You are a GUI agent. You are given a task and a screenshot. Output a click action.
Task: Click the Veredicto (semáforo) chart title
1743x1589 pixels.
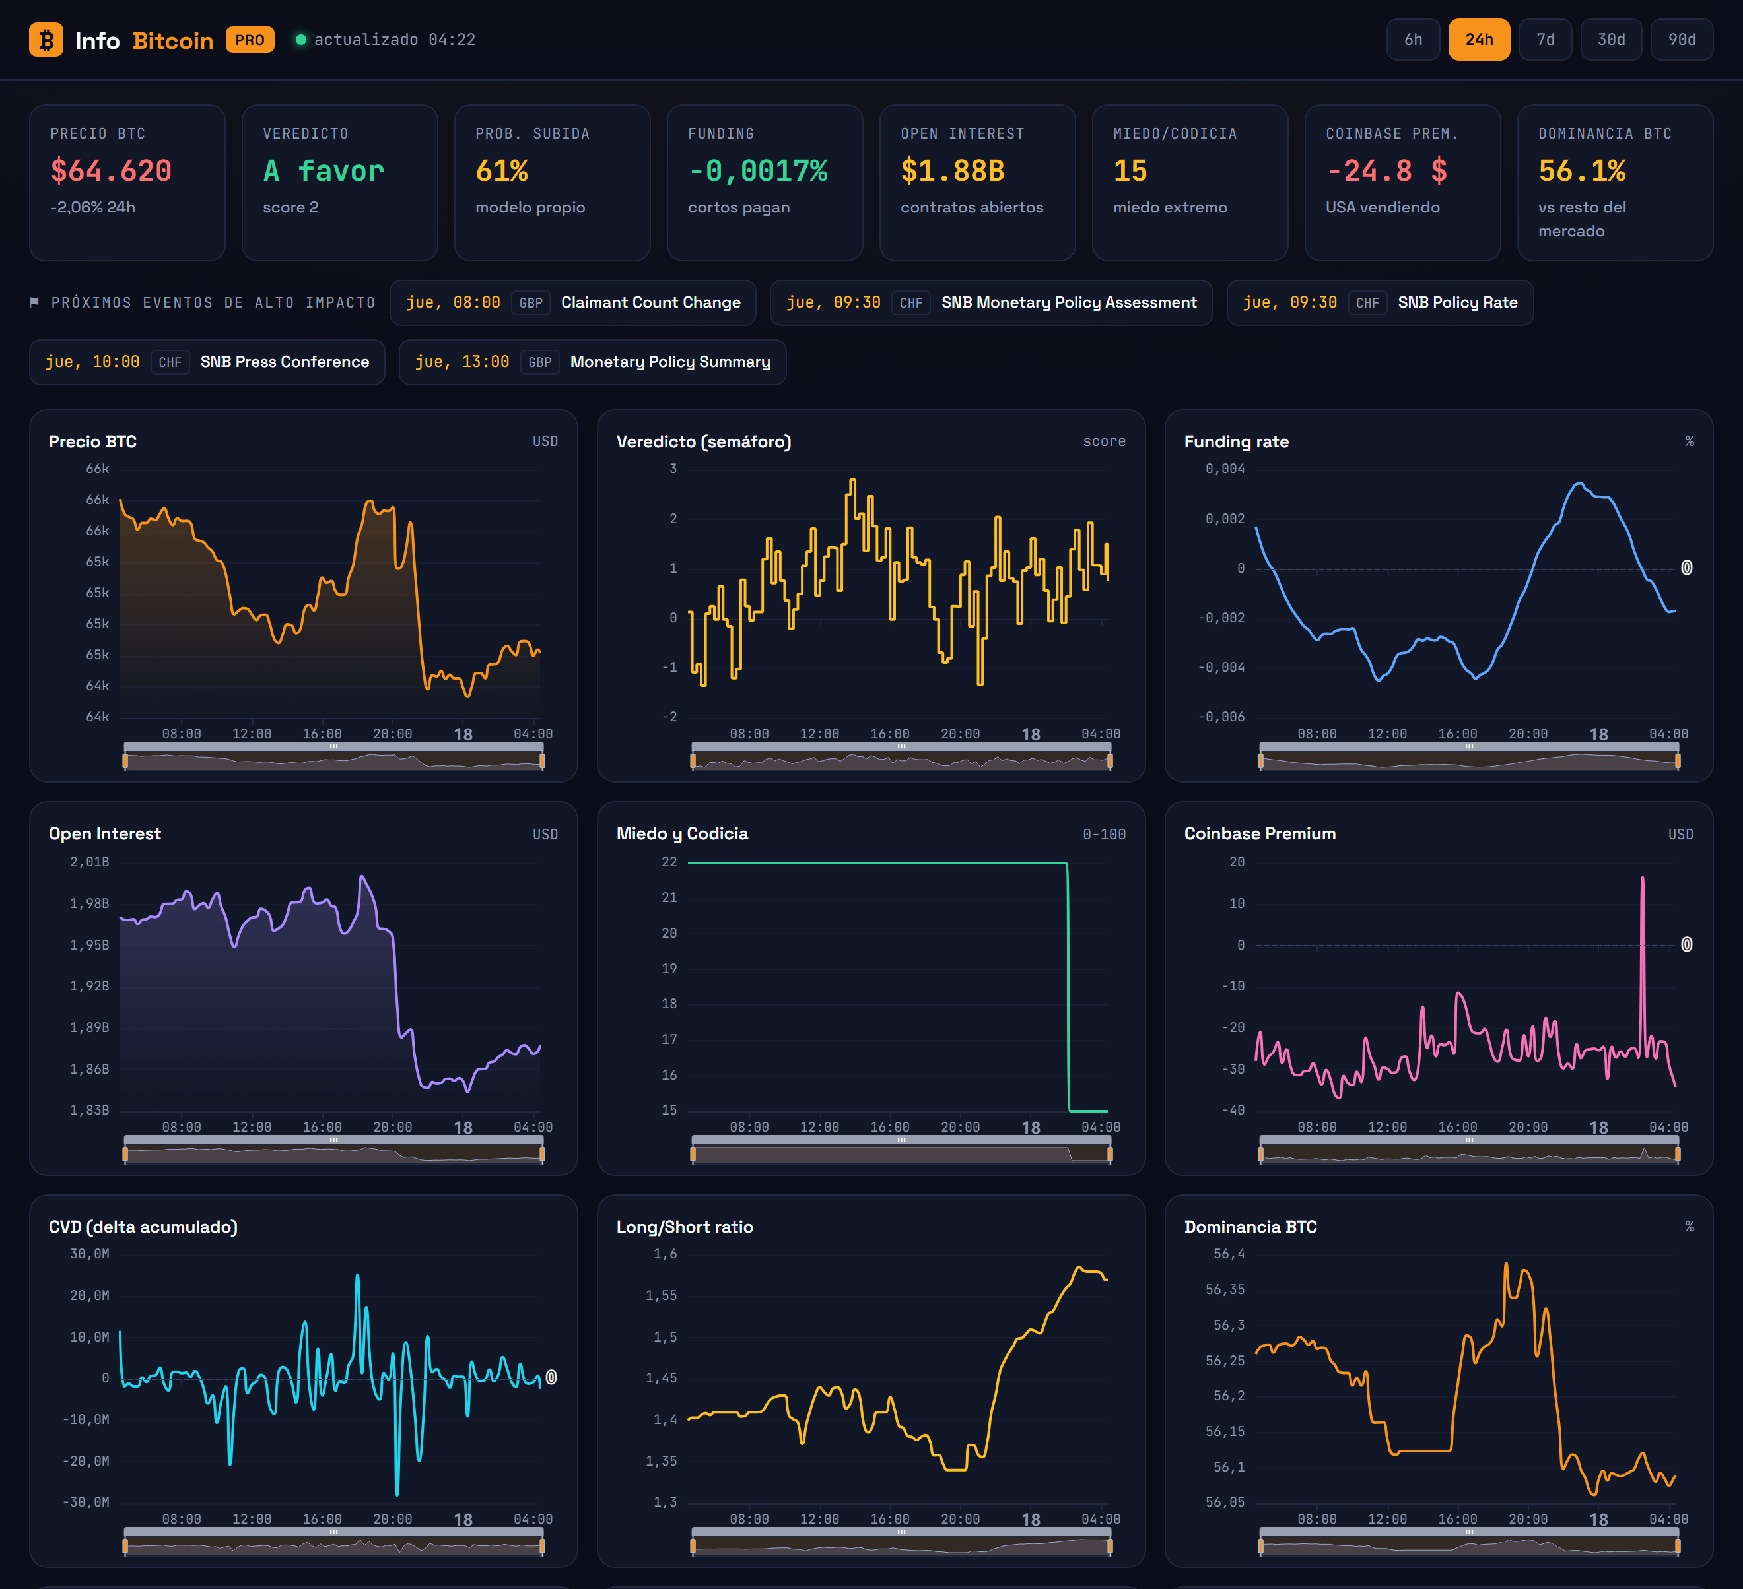(704, 441)
